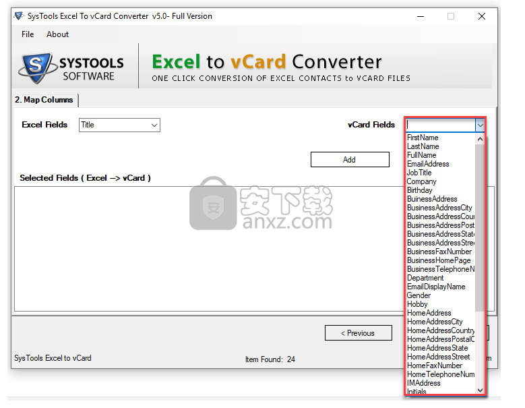The height and width of the screenshot is (408, 525).
Task: Select BusinessAddressCity option
Action: point(439,208)
